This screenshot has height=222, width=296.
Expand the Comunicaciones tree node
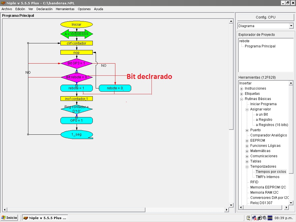pos(247,156)
